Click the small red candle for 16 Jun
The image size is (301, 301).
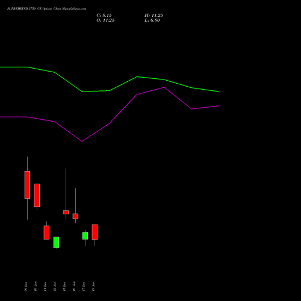75,216
